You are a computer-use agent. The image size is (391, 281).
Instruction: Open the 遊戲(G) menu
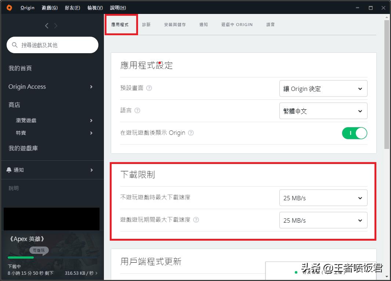(x=49, y=7)
